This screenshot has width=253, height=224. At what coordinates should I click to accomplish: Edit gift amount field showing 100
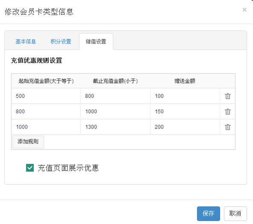click(185, 96)
